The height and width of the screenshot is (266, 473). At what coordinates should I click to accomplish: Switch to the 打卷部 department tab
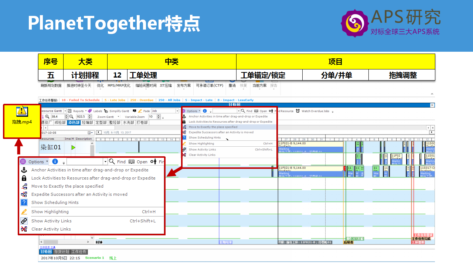click(x=142, y=122)
